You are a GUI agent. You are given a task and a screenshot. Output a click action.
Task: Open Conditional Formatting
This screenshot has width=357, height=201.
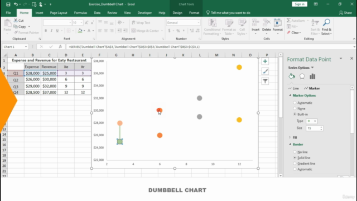point(212,27)
